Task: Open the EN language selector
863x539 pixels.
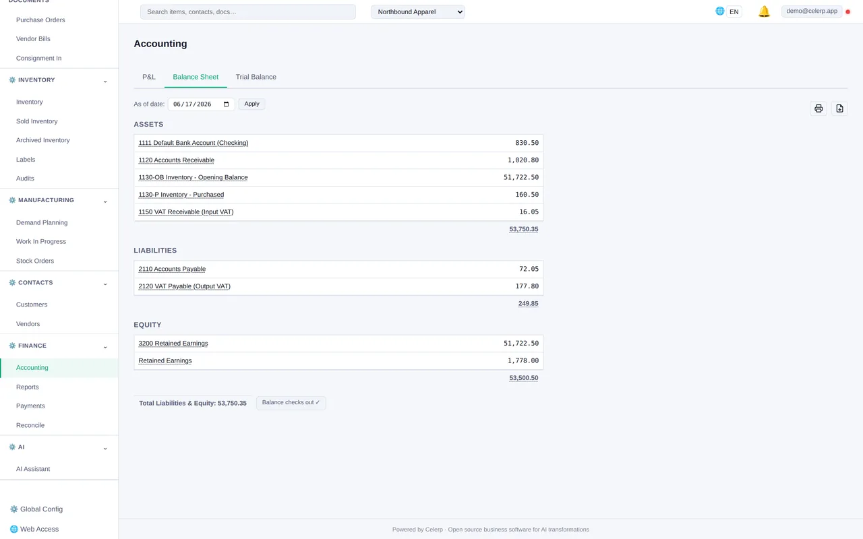Action: [734, 11]
